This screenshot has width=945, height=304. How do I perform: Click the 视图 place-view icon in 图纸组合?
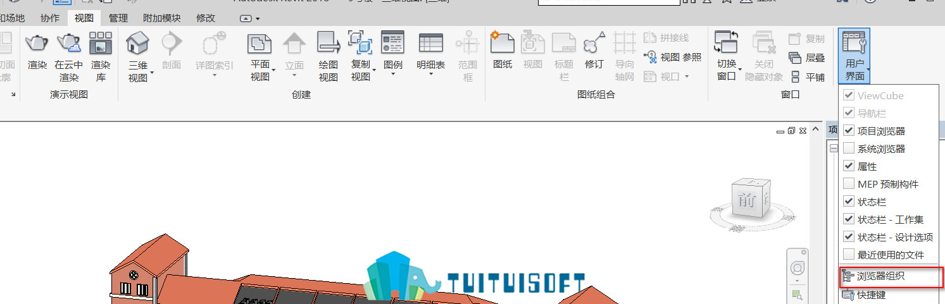(x=532, y=42)
